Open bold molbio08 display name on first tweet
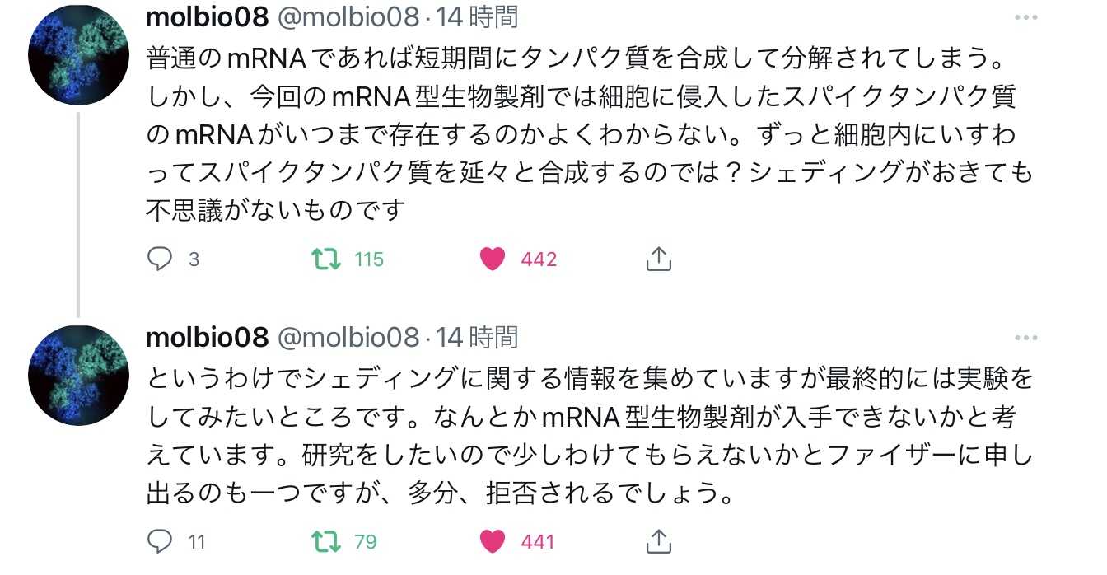The width and height of the screenshot is (1107, 575). coord(207,16)
